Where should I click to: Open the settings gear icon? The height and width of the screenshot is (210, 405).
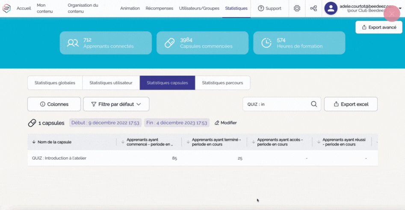tap(297, 9)
